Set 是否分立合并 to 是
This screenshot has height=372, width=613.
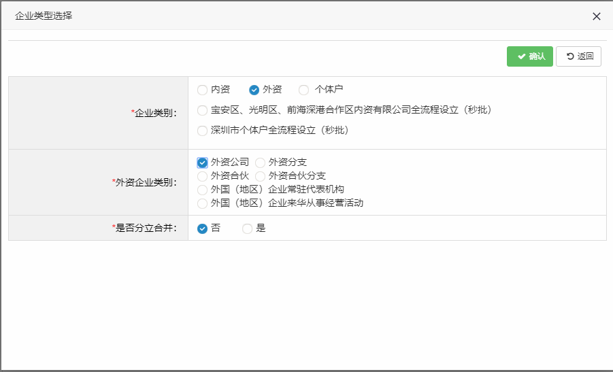click(247, 229)
